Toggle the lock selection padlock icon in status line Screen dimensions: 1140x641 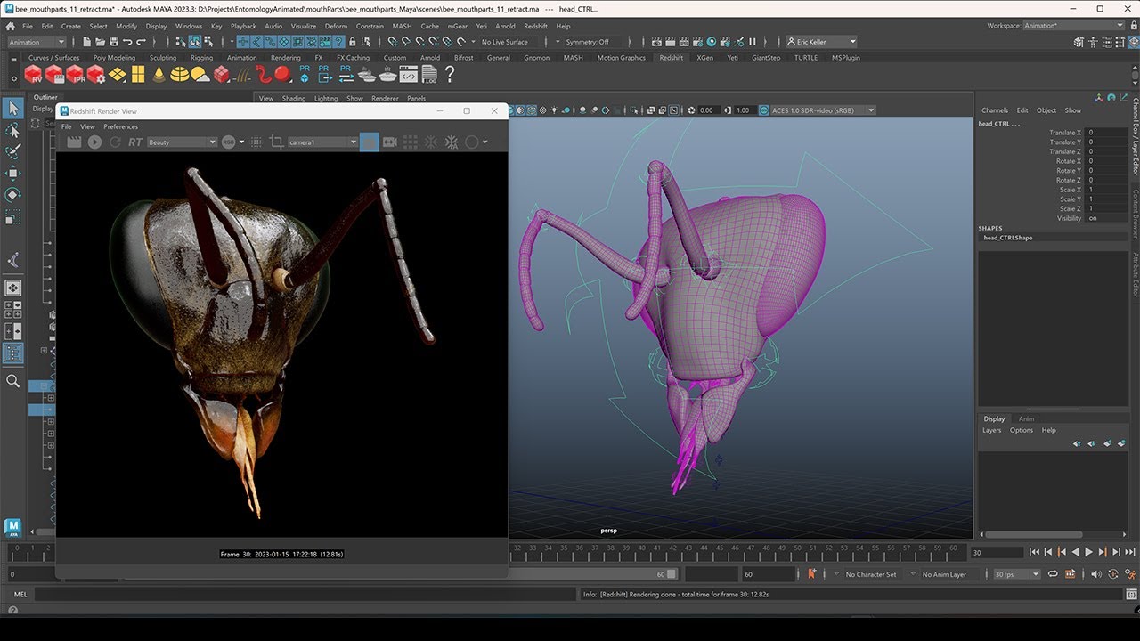click(352, 42)
